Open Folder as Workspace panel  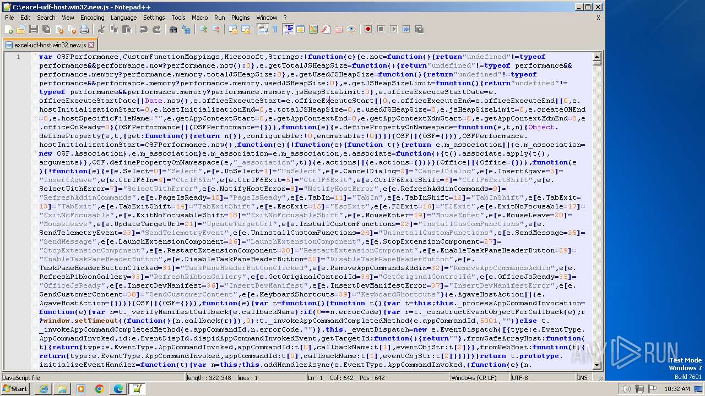[x=339, y=29]
